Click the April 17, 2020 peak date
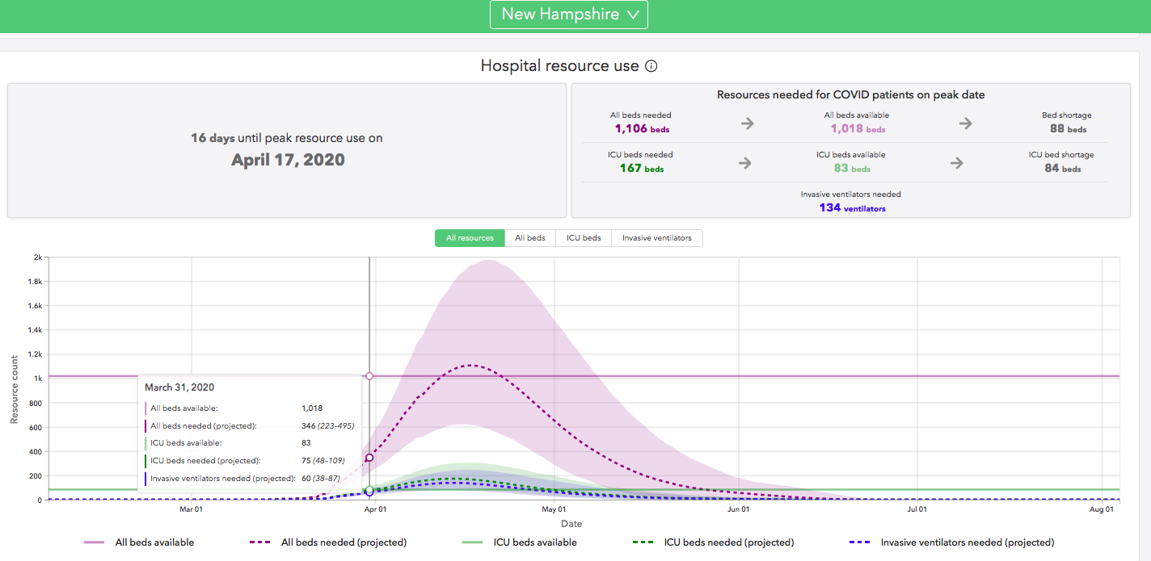Viewport: 1151px width, 561px height. 288,160
